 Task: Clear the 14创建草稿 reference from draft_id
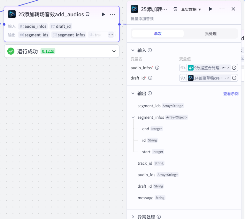pyautogui.click(x=228, y=78)
